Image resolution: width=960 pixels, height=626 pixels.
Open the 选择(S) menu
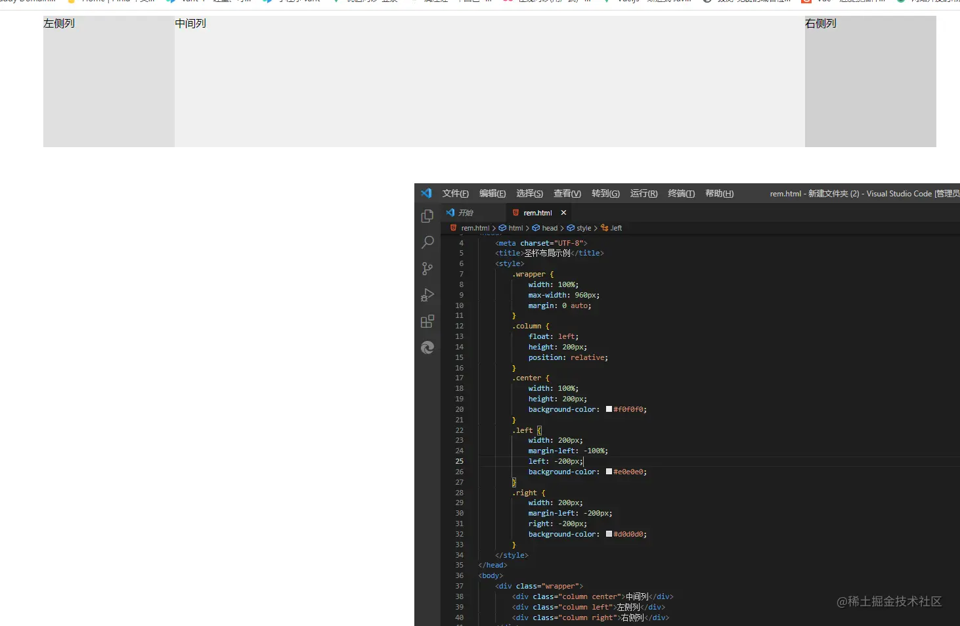point(529,194)
